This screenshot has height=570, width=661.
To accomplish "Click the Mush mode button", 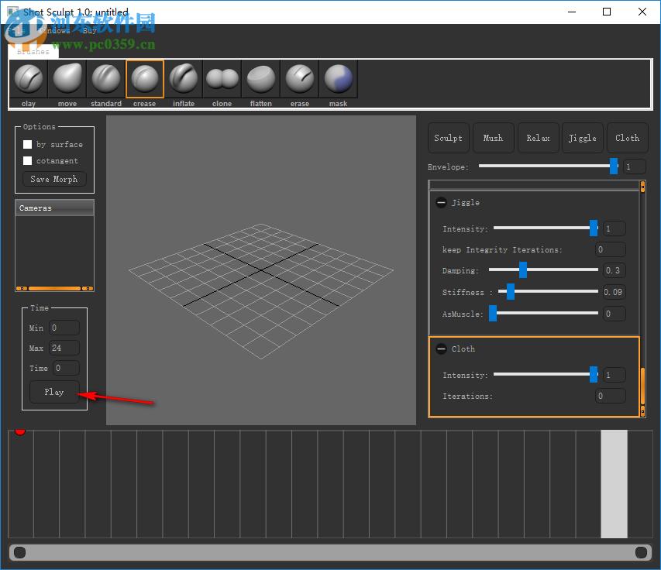I will point(493,138).
